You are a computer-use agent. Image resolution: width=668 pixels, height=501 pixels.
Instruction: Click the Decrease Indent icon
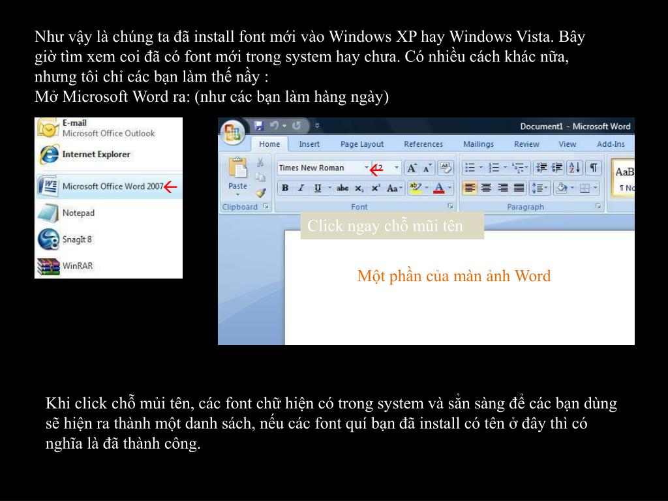click(541, 168)
